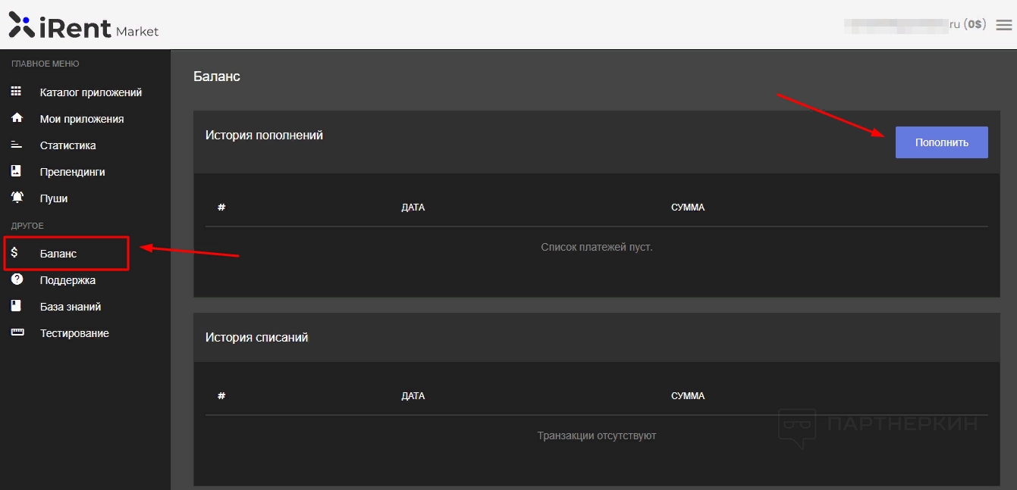Click the book icon beside База знаний

tap(16, 307)
